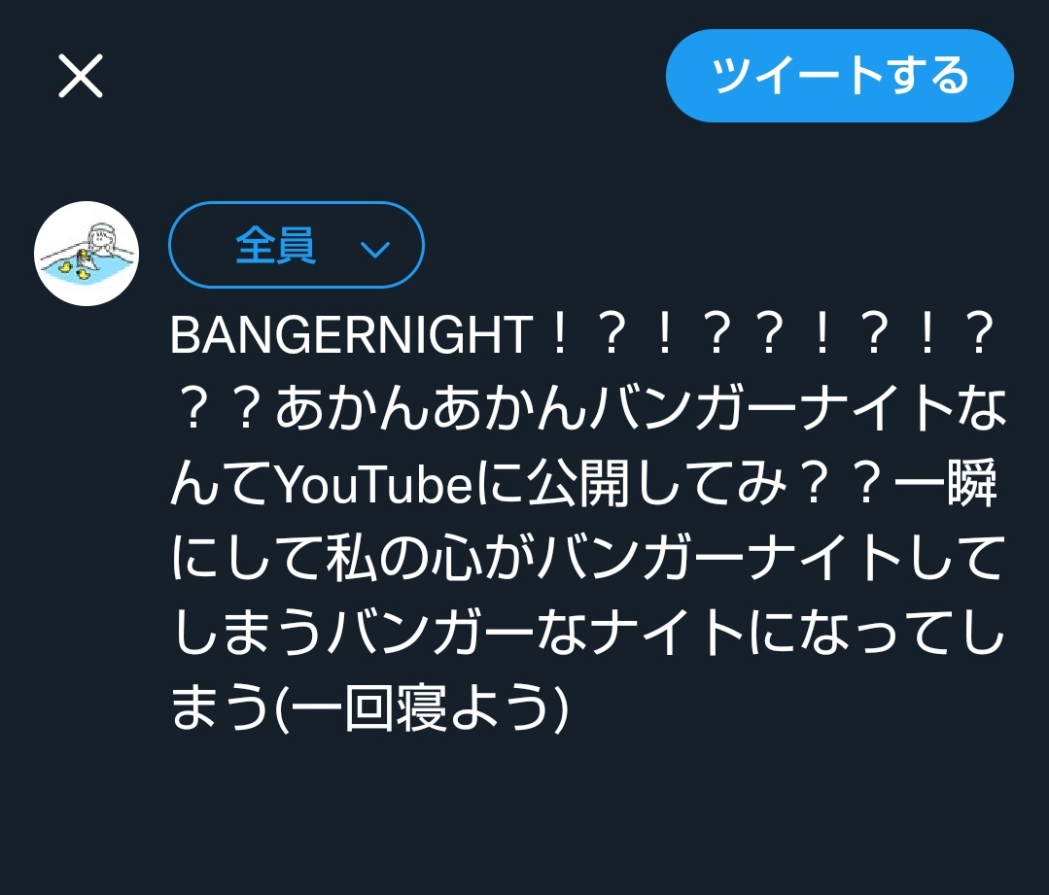1049x895 pixels.
Task: Place cursor on 私の心 in the tweet
Action: (404, 559)
